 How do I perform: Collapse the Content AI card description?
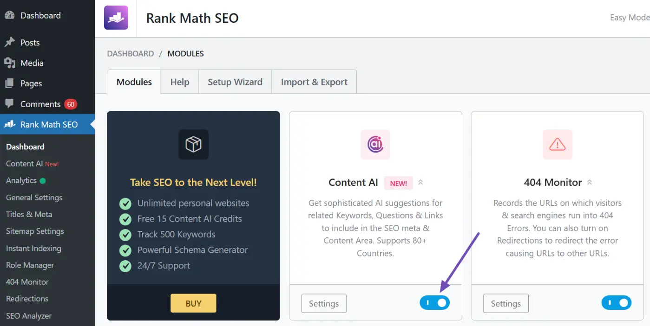[420, 182]
